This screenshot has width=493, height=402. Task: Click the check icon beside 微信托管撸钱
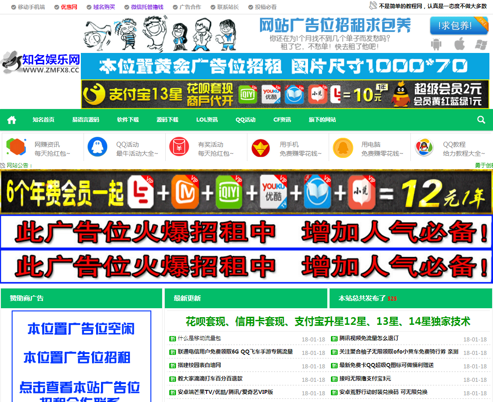[127, 7]
